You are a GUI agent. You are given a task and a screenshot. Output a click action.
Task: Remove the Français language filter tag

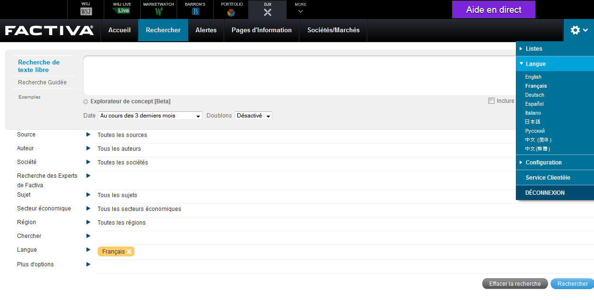coord(129,252)
